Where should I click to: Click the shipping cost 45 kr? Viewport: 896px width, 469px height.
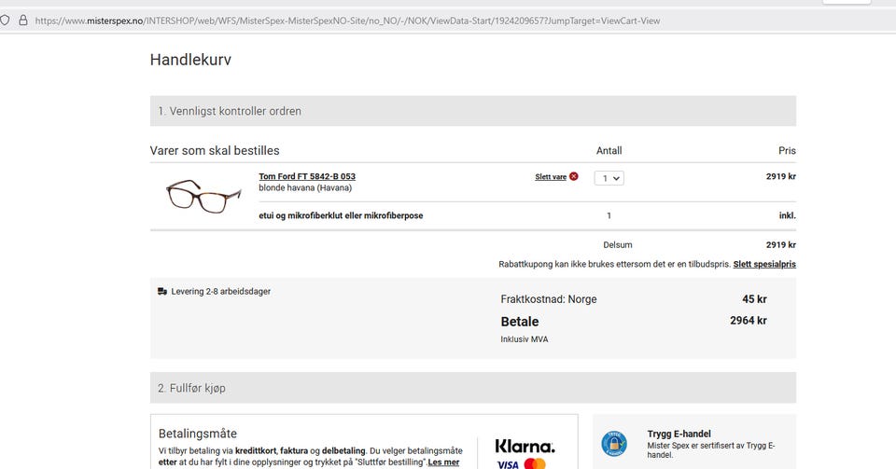pyautogui.click(x=754, y=299)
